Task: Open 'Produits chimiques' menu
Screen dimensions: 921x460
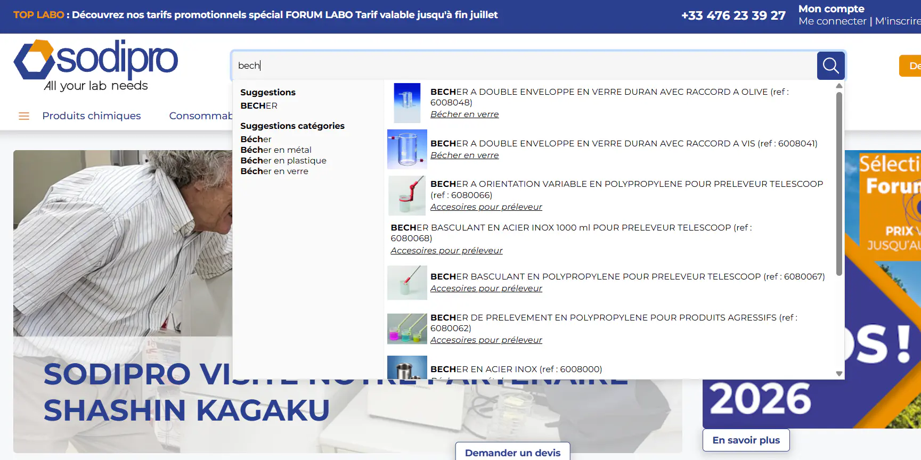Action: tap(92, 116)
